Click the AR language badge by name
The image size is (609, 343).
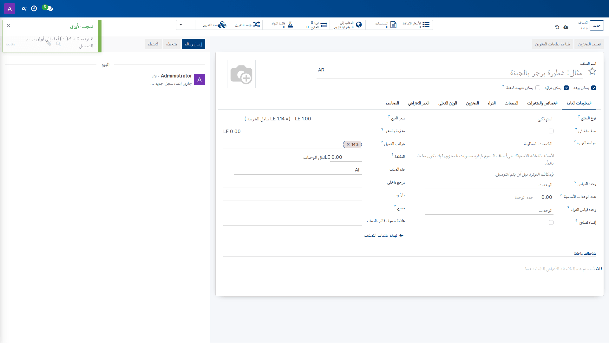321,70
